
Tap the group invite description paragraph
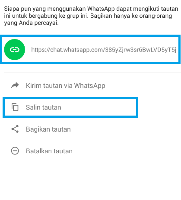(x=91, y=16)
